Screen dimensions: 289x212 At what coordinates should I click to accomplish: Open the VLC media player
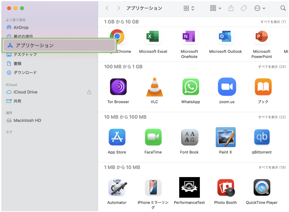pyautogui.click(x=154, y=87)
